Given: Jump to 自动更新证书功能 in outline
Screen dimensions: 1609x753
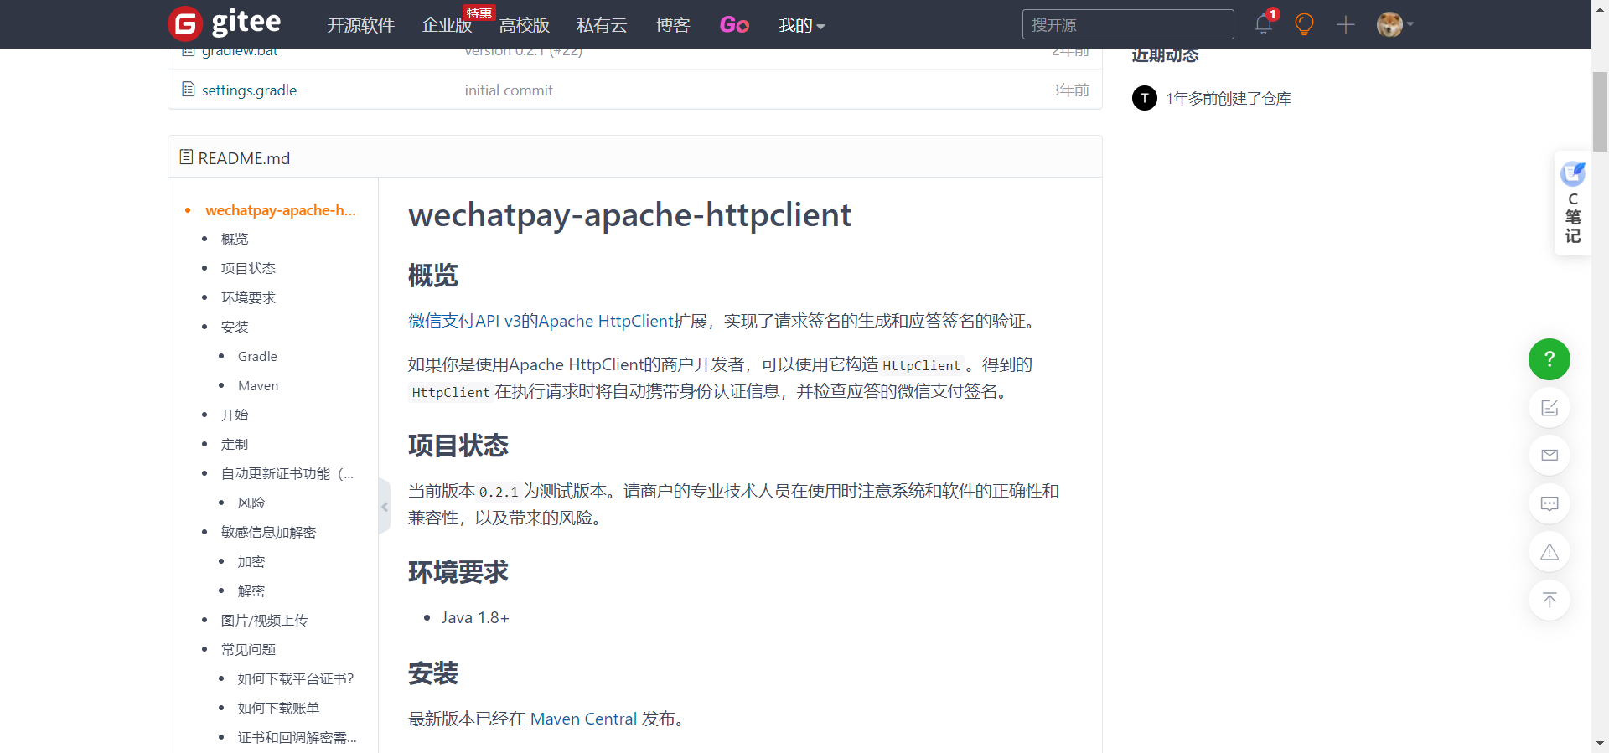Looking at the screenshot, I should tap(287, 473).
